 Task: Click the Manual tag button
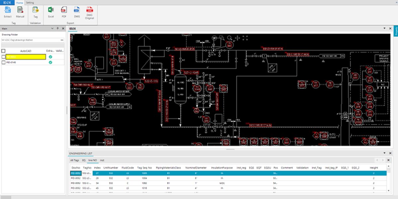20,12
